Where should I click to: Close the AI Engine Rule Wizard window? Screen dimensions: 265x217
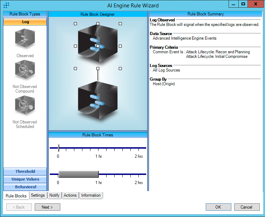(x=256, y=4)
